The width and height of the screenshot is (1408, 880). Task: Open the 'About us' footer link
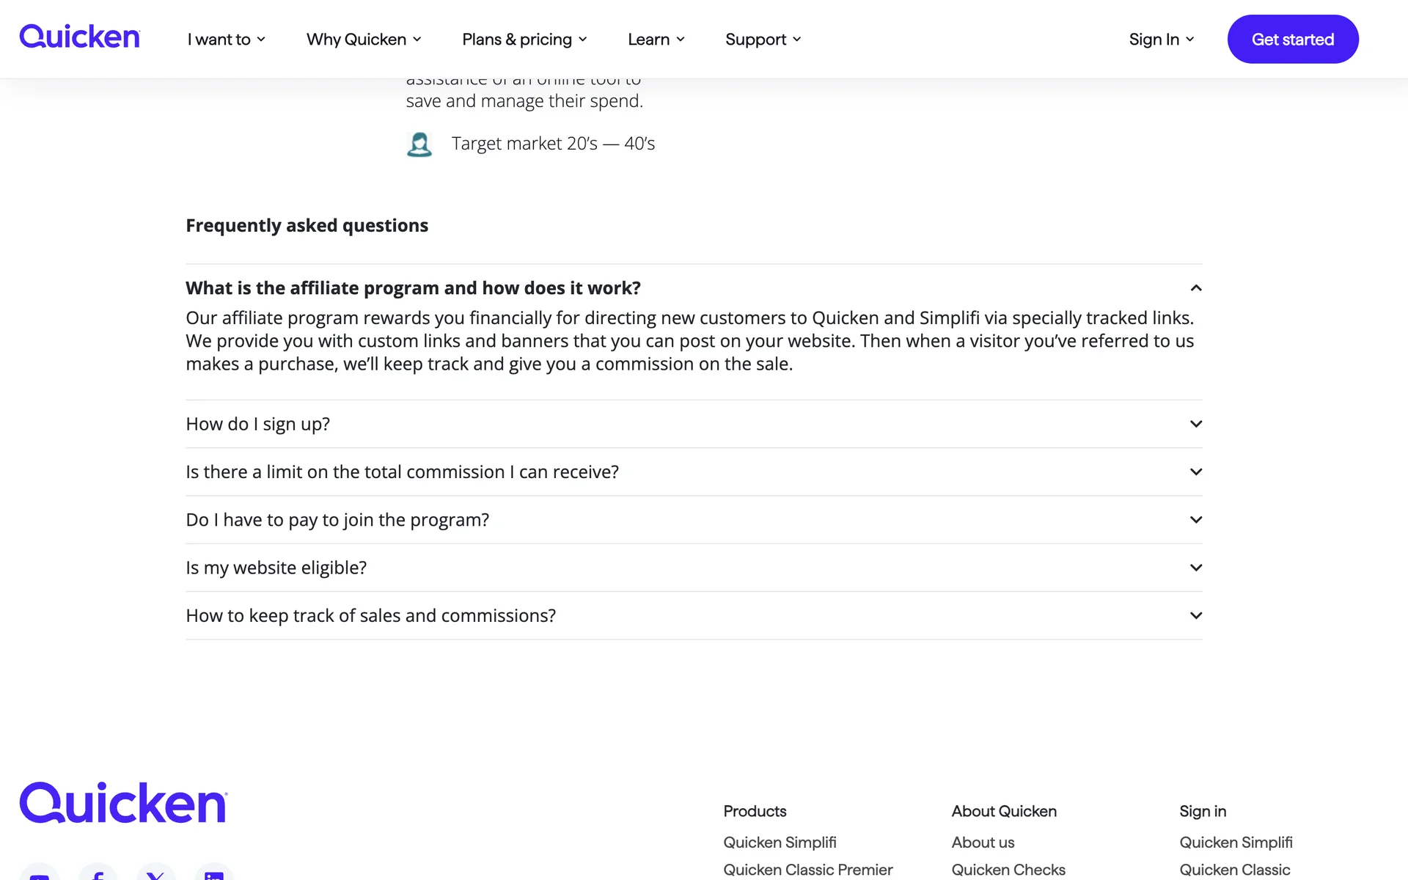[983, 843]
